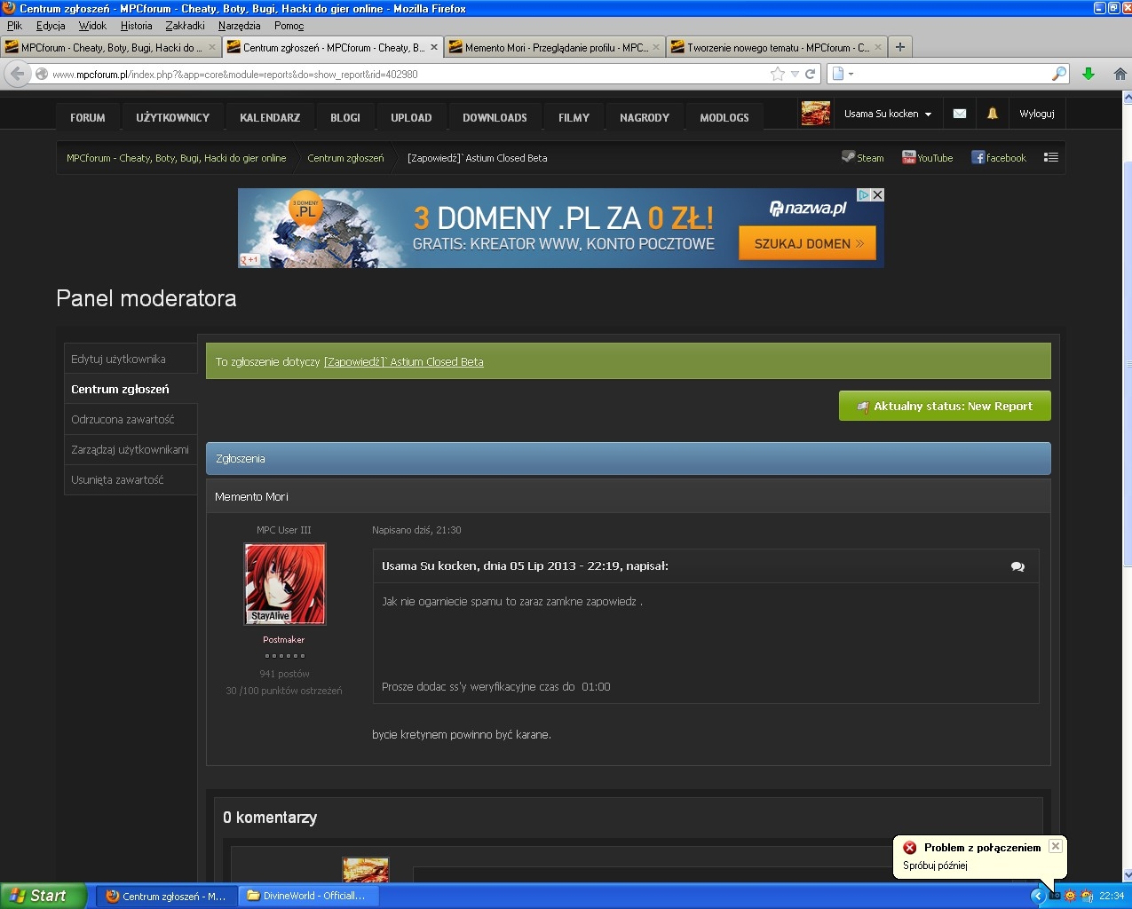The image size is (1132, 909).
Task: Open the bookmark star dropdown arrow
Action: (795, 75)
